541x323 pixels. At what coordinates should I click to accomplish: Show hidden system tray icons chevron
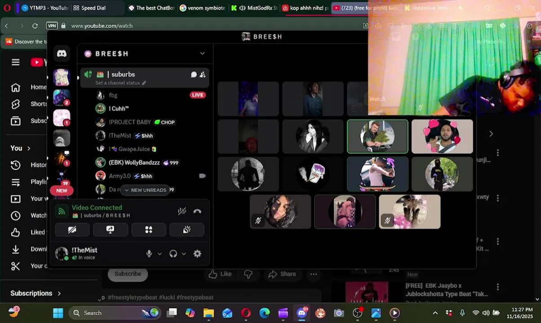pyautogui.click(x=435, y=313)
